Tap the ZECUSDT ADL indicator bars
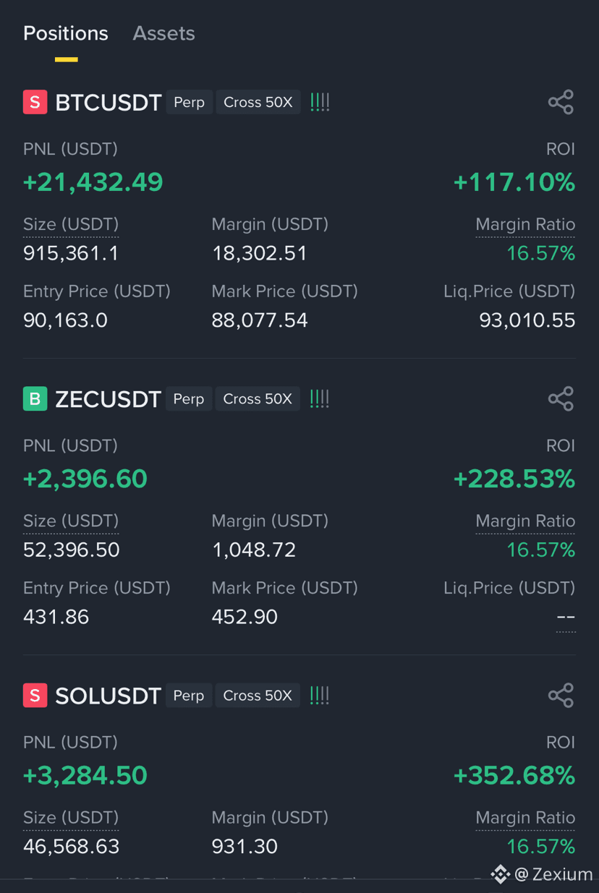The width and height of the screenshot is (599, 893). [x=320, y=398]
